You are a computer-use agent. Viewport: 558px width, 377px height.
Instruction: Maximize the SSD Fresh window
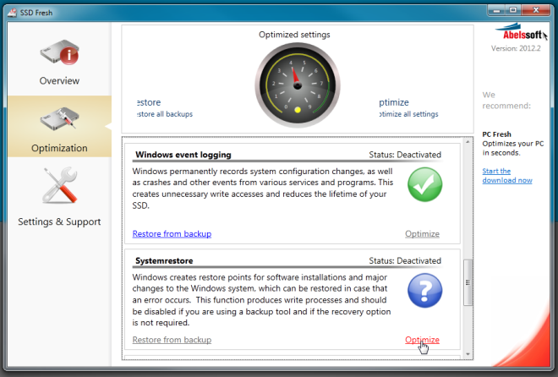pyautogui.click(x=513, y=10)
